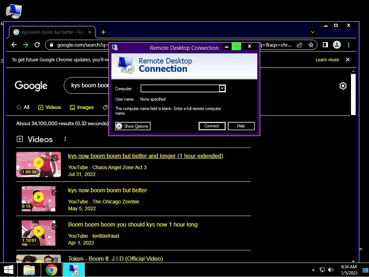Open the Windows Start button
The width and height of the screenshot is (369, 277).
(x=9, y=270)
